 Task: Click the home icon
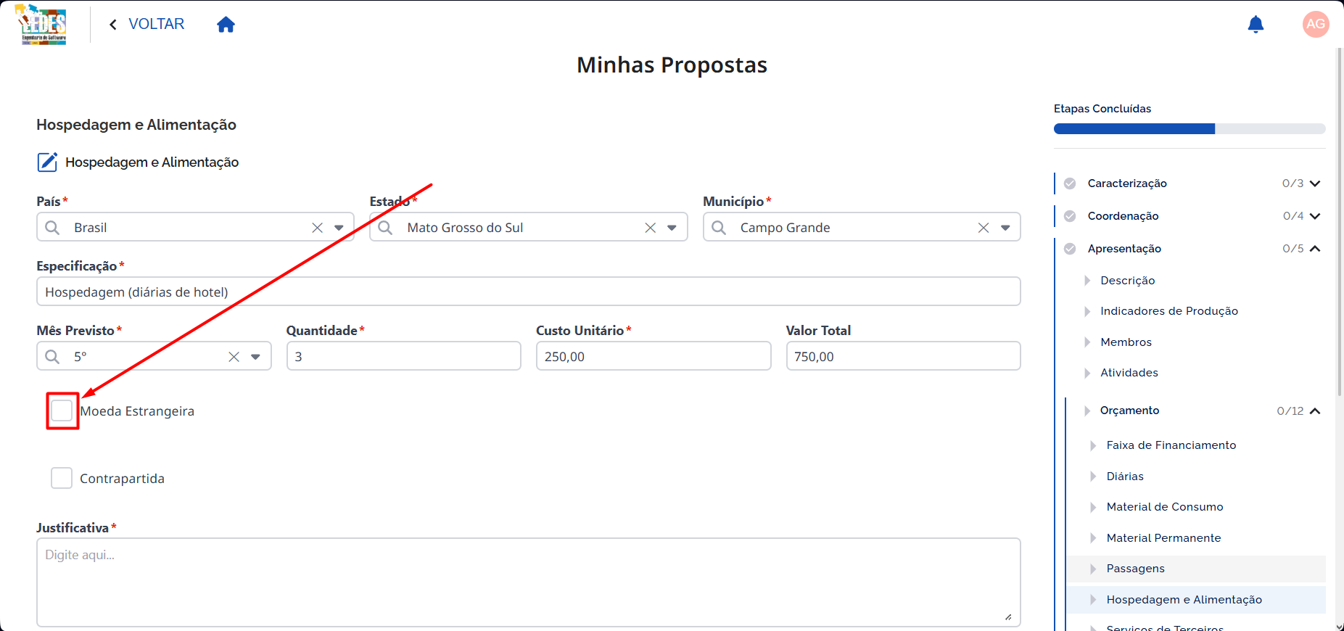click(226, 25)
